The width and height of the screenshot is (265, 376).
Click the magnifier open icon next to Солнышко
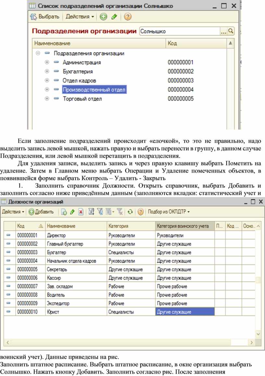[x=231, y=31]
